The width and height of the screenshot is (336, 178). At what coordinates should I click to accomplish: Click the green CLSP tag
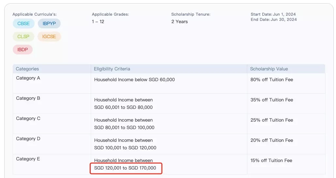pos(23,37)
